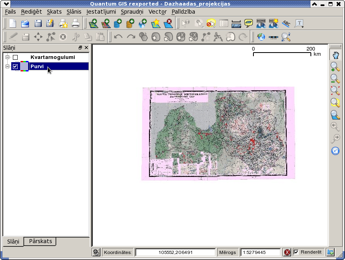Toggle the Renderēt checkbox
The width and height of the screenshot is (345, 260).
pos(296,252)
